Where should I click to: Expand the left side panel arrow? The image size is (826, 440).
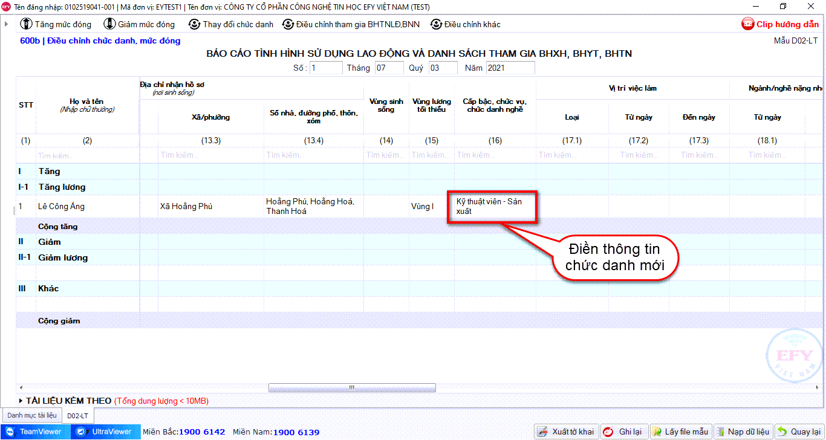tap(6, 24)
